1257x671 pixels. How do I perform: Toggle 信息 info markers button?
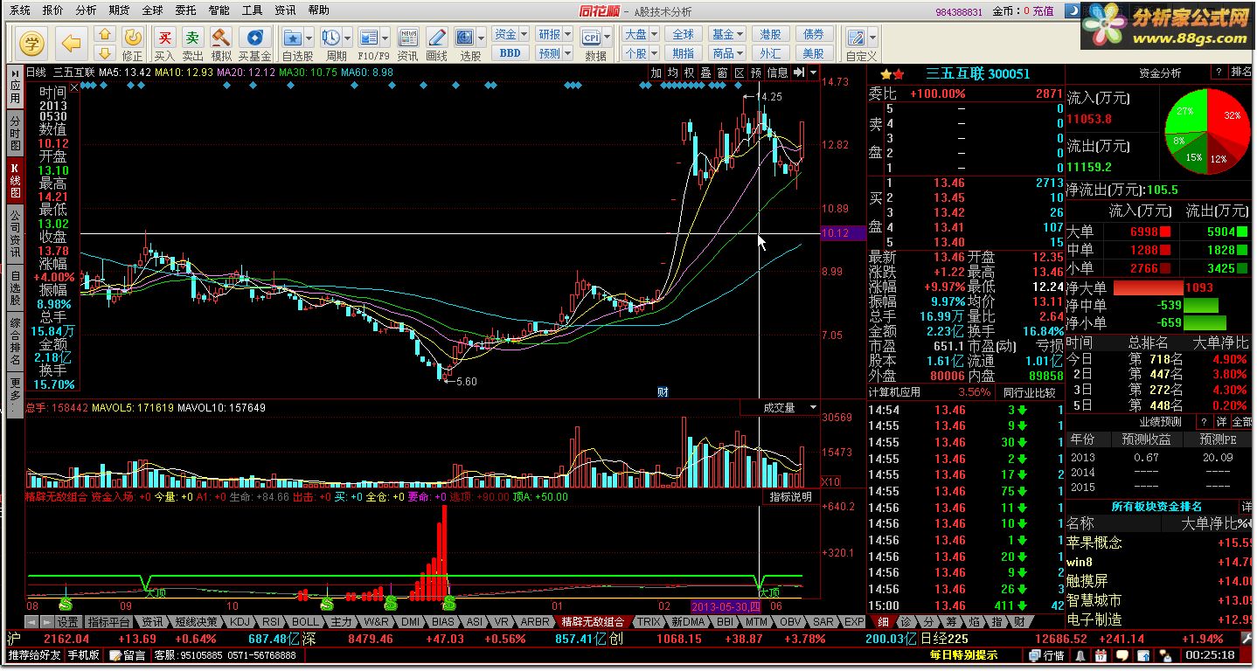pyautogui.click(x=778, y=73)
